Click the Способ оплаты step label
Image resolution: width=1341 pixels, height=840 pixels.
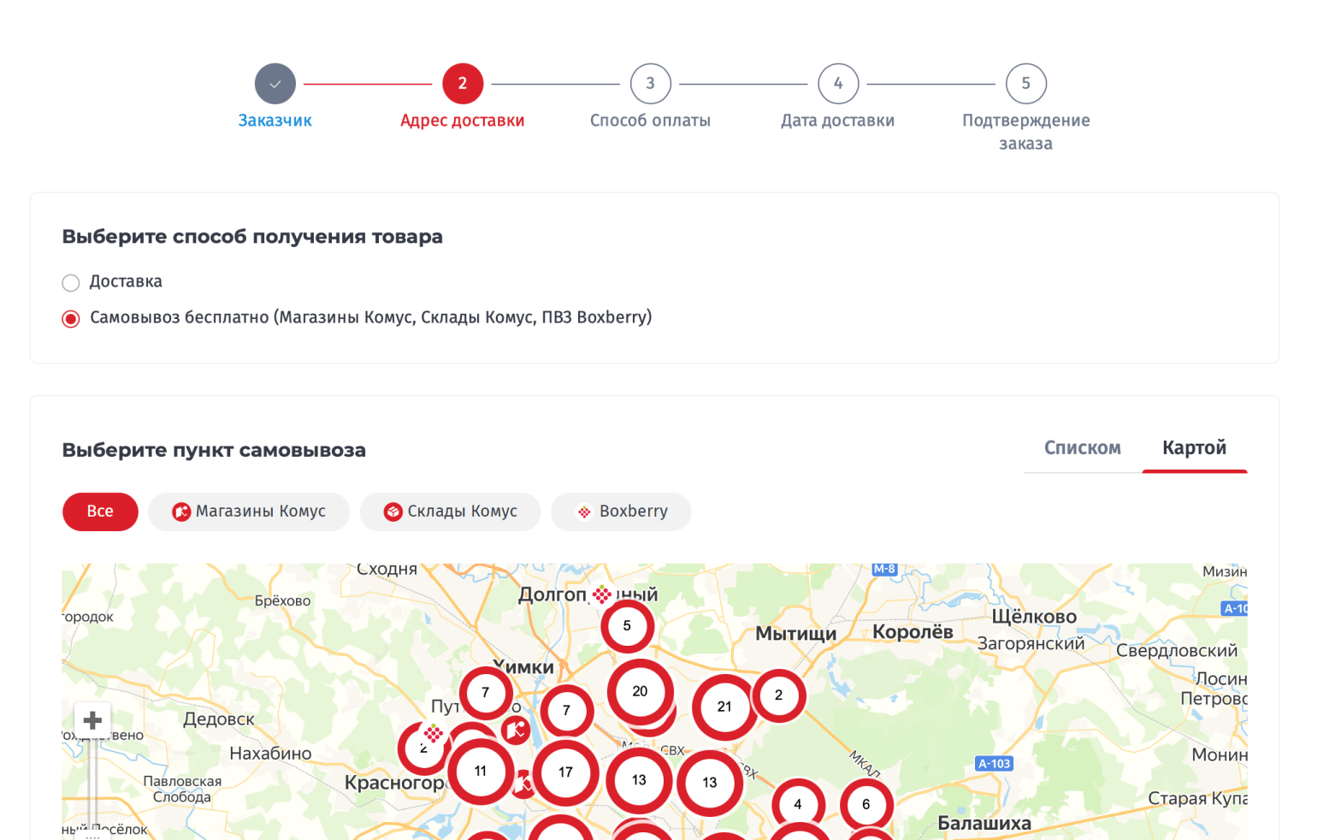click(650, 121)
